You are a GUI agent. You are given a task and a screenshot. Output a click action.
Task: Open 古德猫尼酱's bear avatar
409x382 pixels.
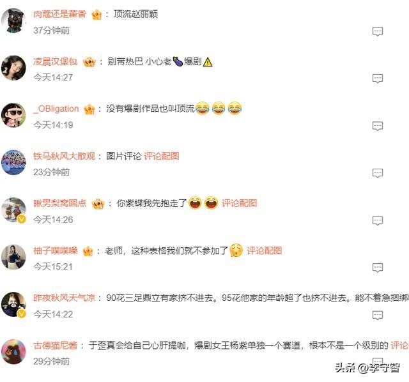(13, 351)
